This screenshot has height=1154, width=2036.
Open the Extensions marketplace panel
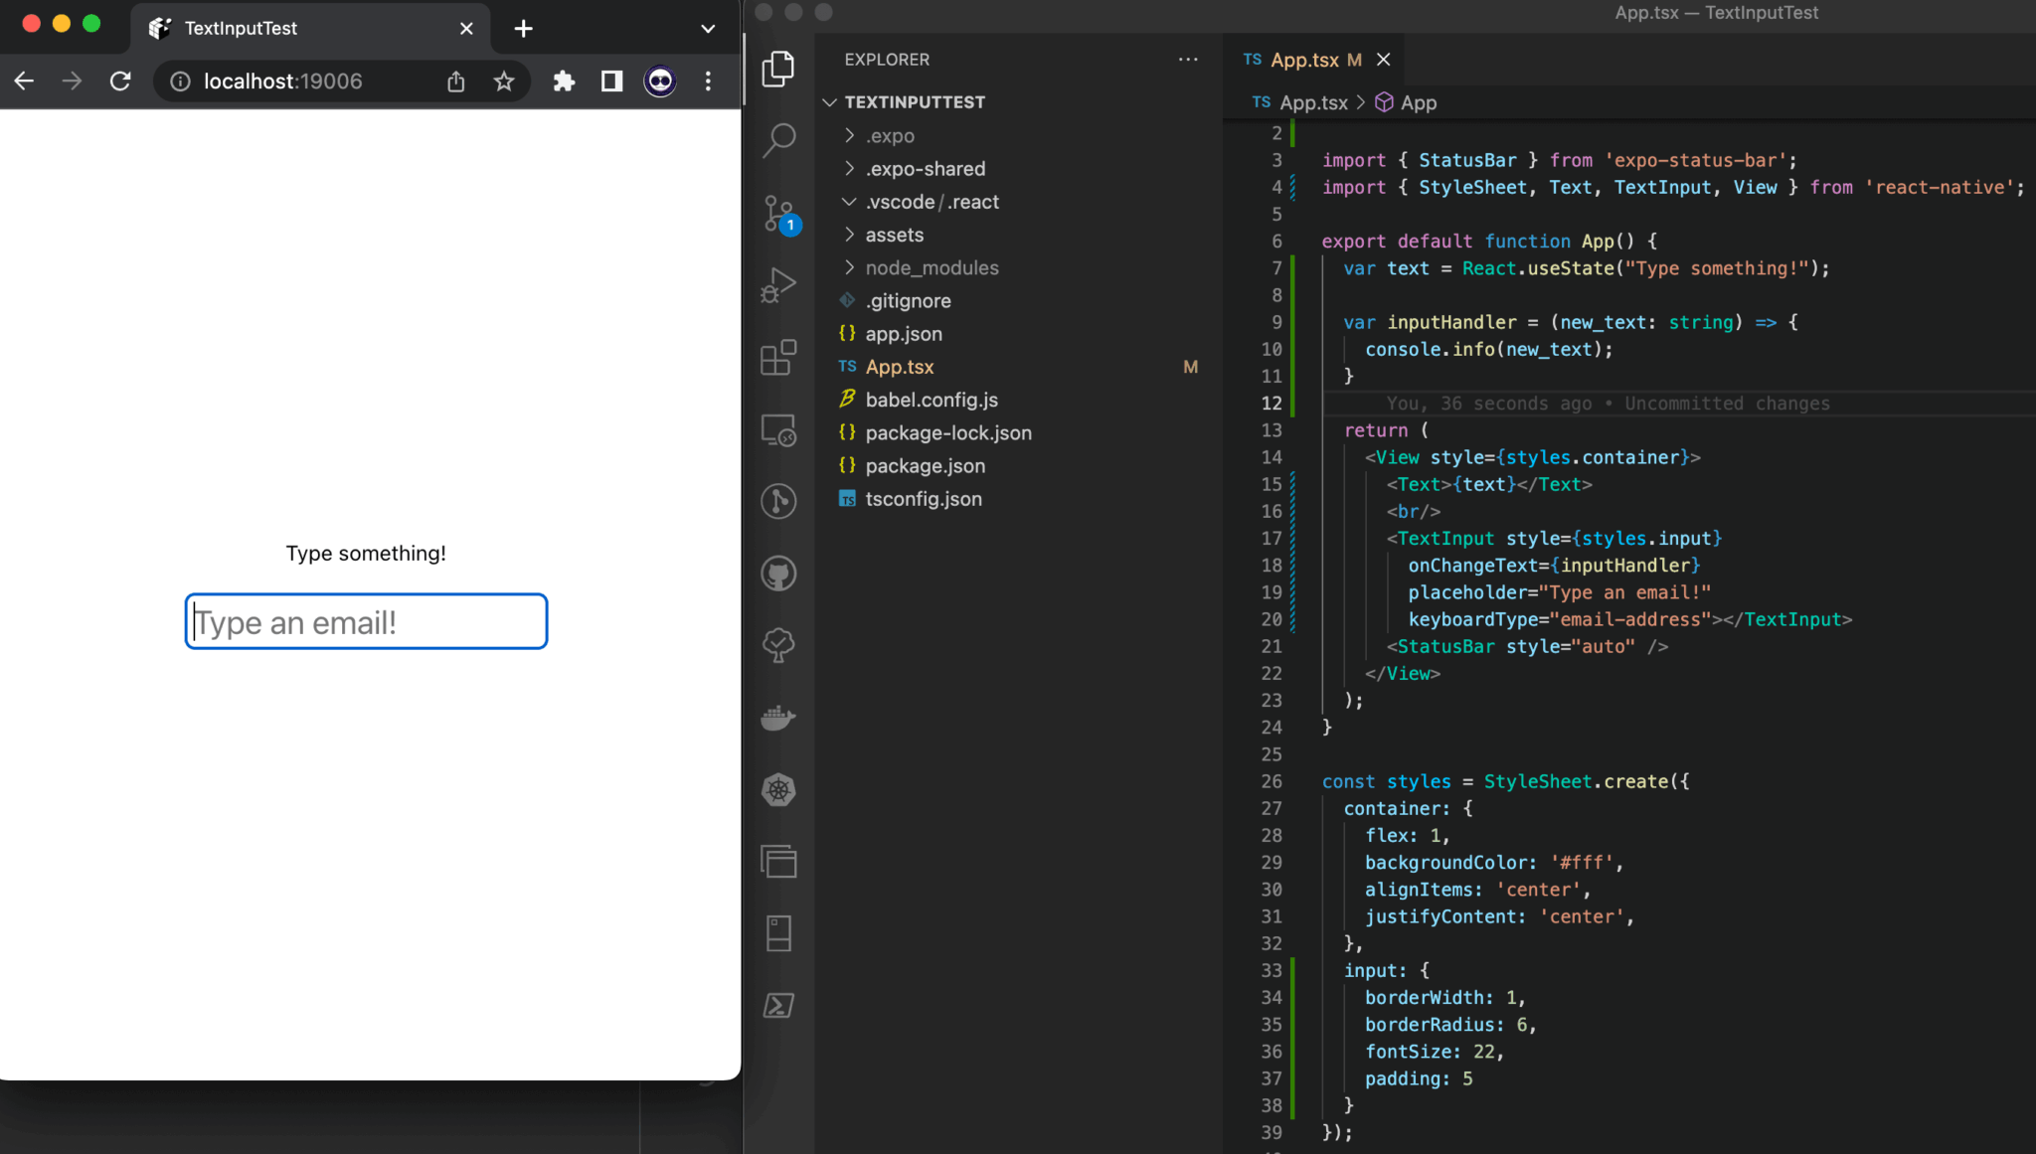pyautogui.click(x=778, y=358)
